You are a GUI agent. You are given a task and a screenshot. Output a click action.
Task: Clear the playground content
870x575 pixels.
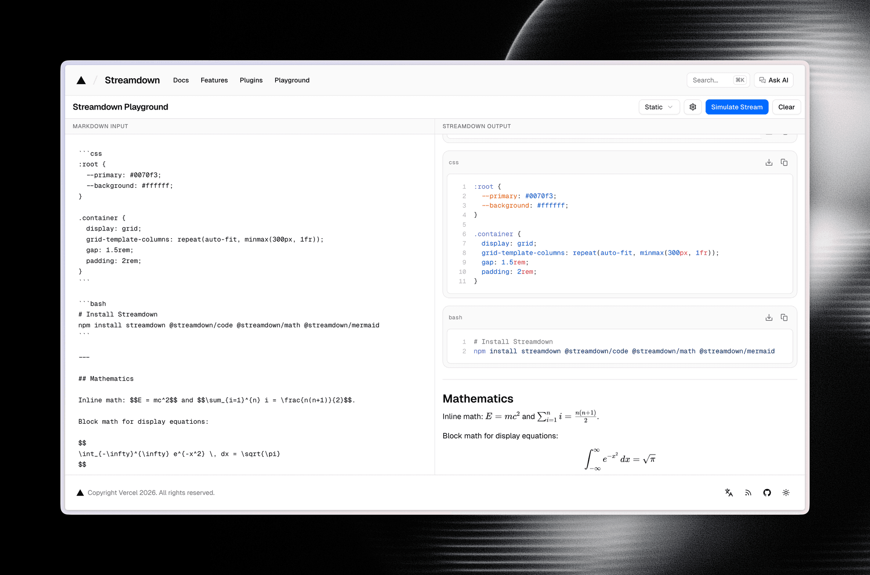786,107
